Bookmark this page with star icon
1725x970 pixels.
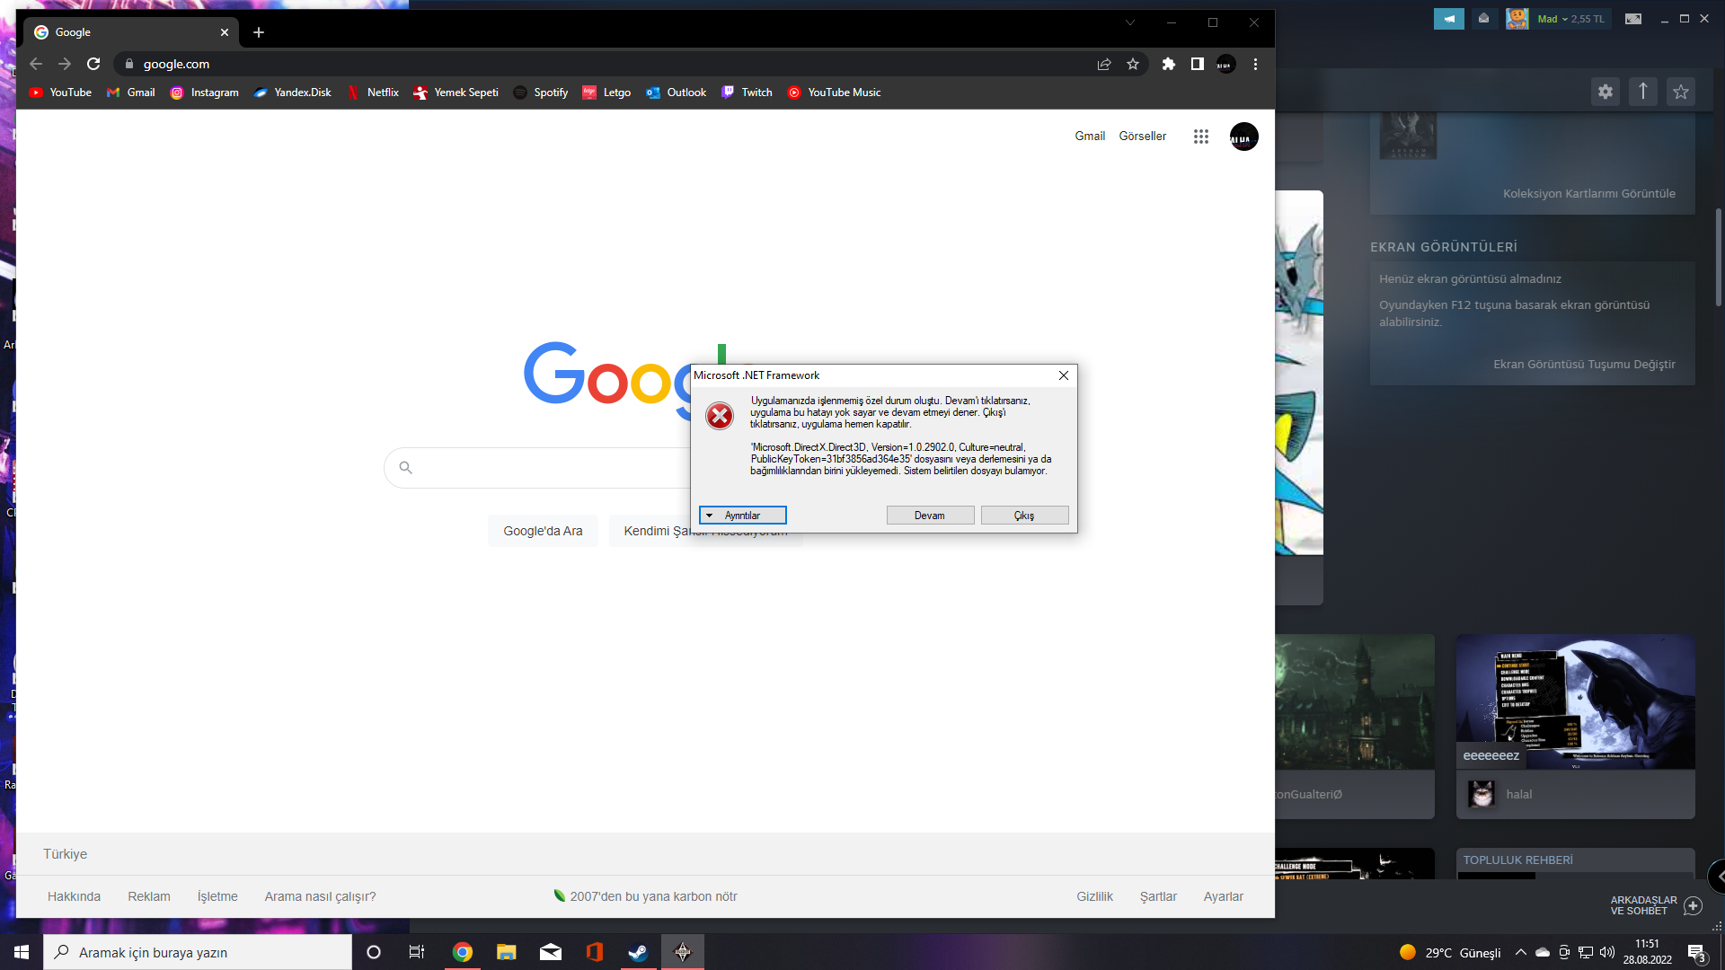pos(1133,64)
